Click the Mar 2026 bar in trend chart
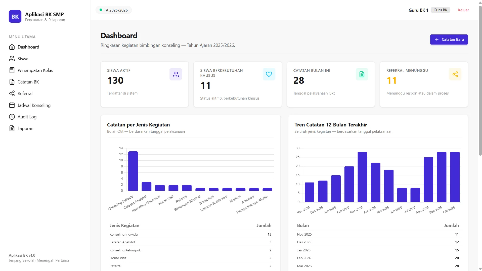482x271 pixels. click(362, 177)
